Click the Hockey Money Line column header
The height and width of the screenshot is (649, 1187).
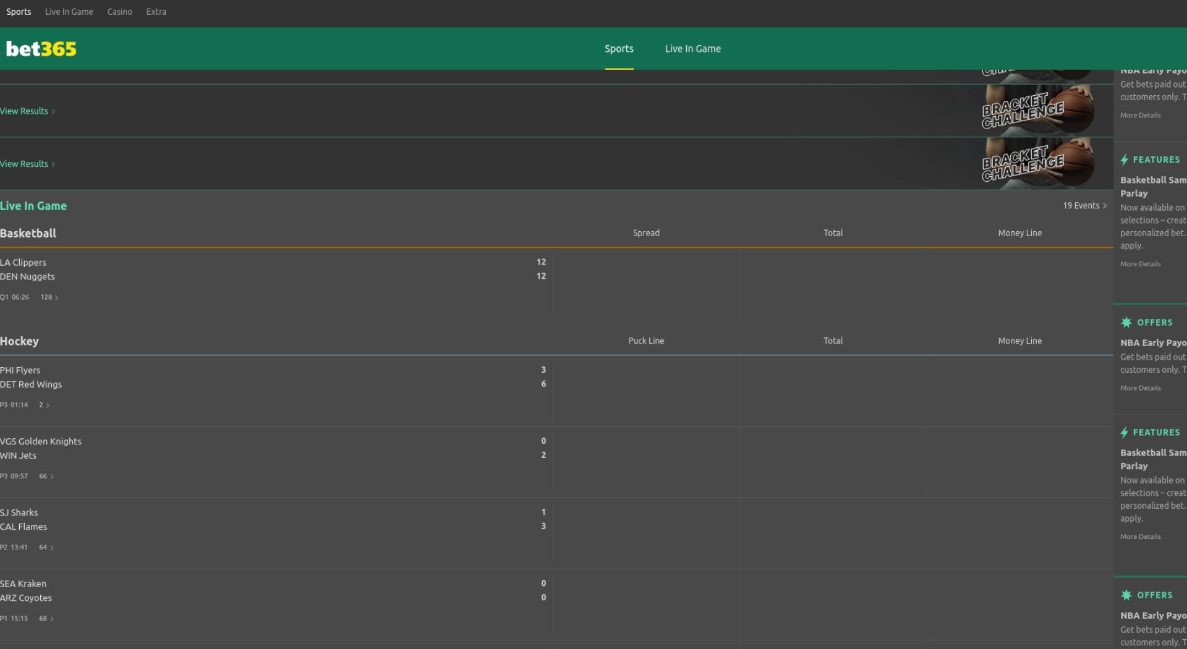(x=1019, y=341)
